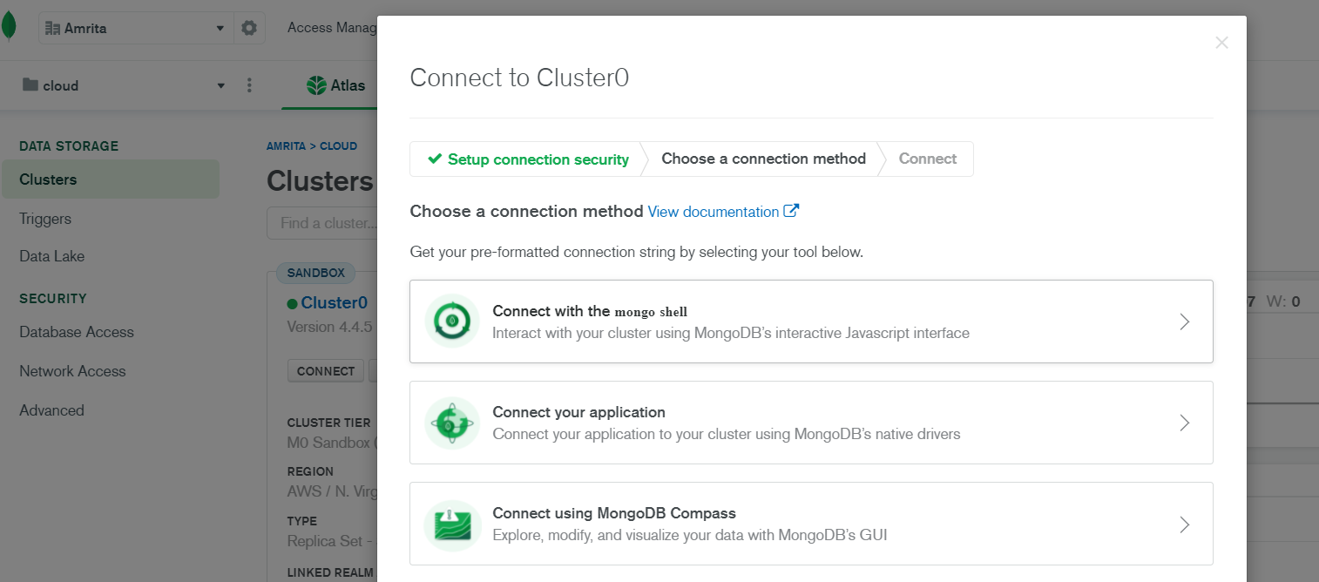This screenshot has height=582, width=1319.
Task: Click the mongo shell connection icon
Action: coord(452,321)
